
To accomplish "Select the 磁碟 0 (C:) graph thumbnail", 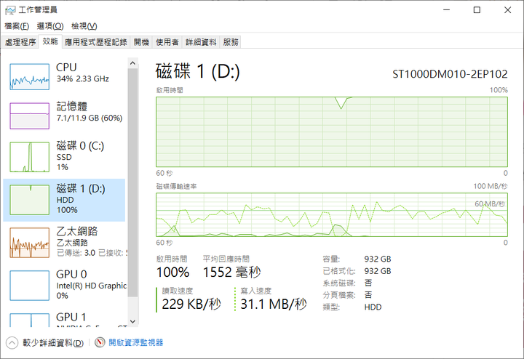I will pyautogui.click(x=29, y=157).
